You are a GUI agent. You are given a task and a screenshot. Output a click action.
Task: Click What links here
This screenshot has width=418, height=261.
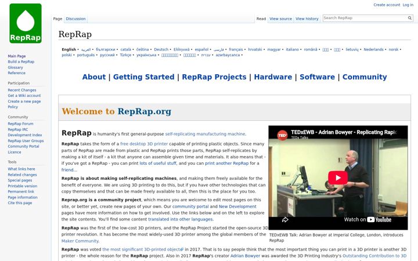click(21, 169)
